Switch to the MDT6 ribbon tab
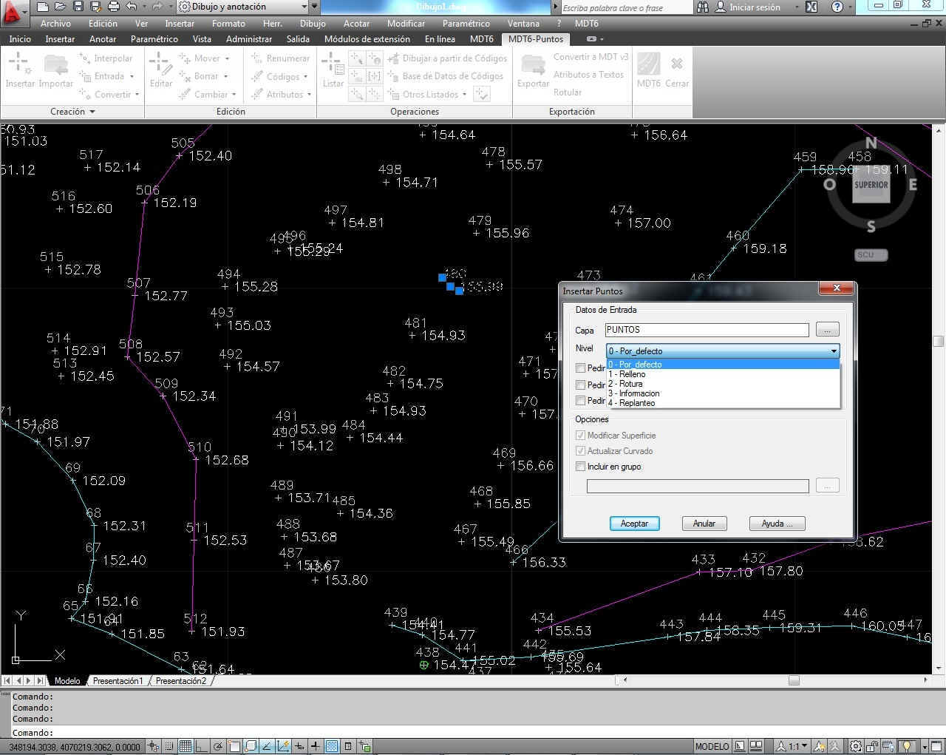 click(x=481, y=39)
